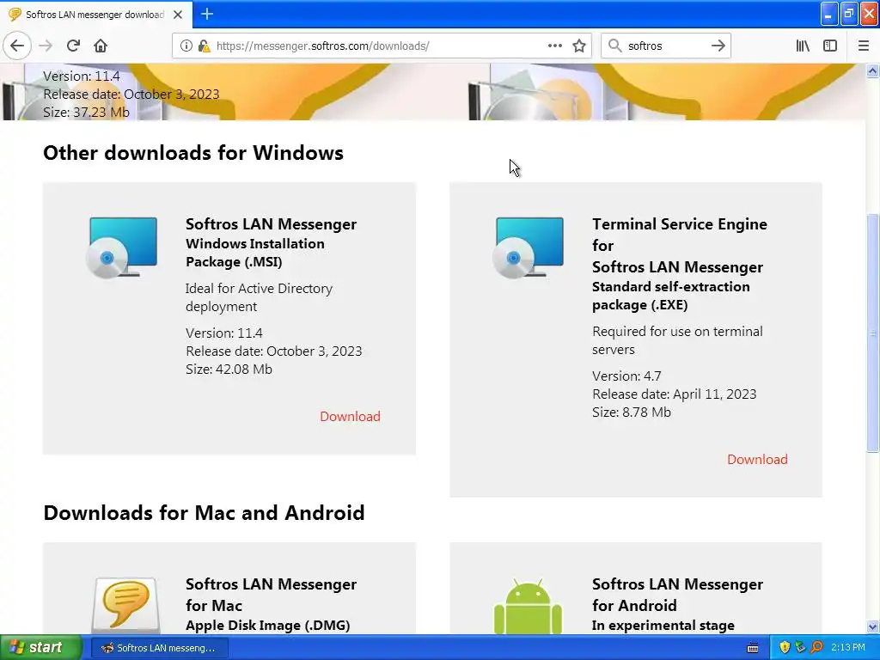Reload the current page
880x660 pixels.
point(74,46)
